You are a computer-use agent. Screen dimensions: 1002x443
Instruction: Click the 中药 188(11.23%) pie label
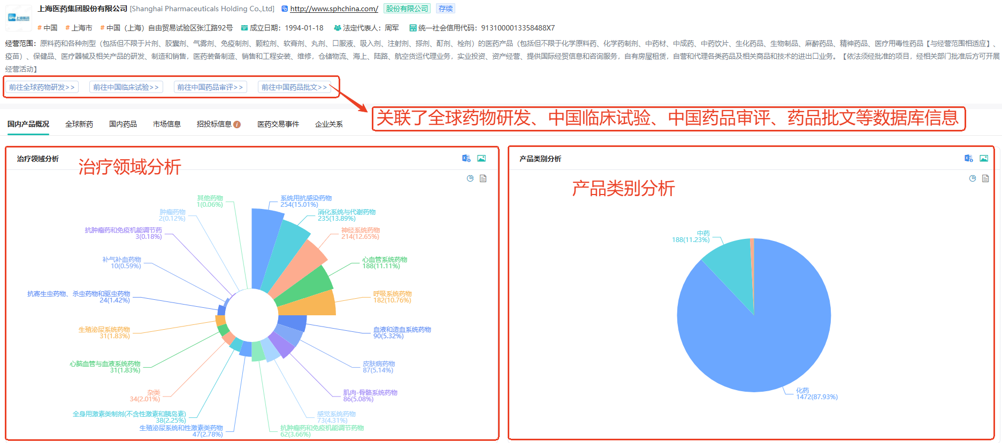pos(691,237)
